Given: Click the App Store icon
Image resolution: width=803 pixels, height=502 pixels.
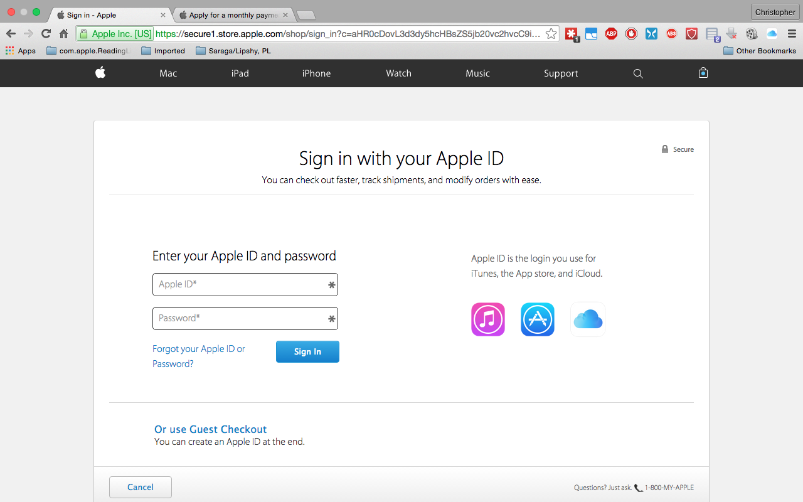Looking at the screenshot, I should tap(538, 319).
